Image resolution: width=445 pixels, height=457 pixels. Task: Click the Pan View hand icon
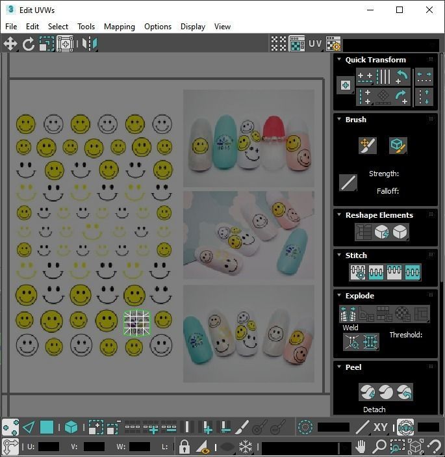(x=361, y=446)
